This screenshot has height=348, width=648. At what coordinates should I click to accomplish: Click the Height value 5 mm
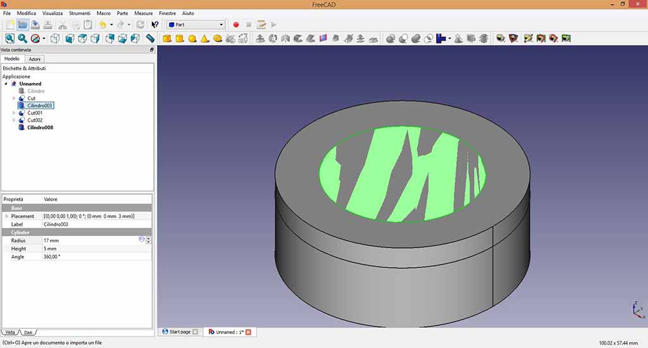[97, 249]
